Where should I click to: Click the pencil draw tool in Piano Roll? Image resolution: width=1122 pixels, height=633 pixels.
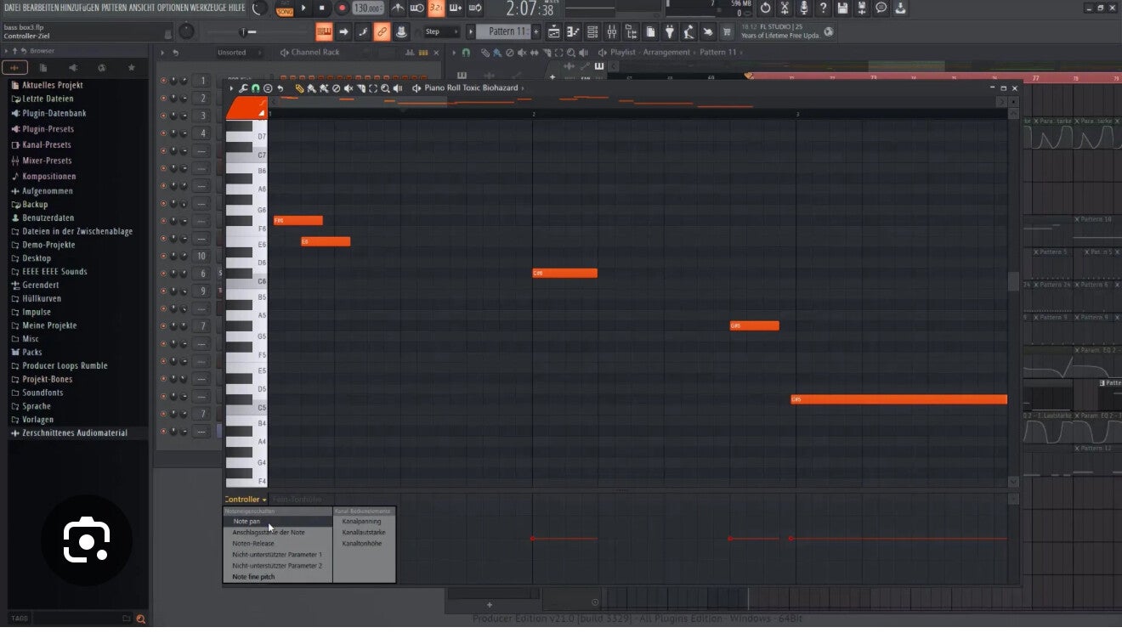(299, 88)
